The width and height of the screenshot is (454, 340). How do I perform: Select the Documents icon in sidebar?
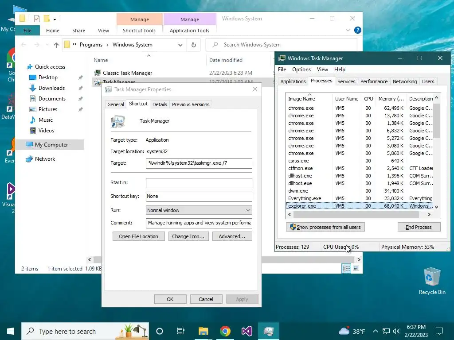(x=33, y=99)
